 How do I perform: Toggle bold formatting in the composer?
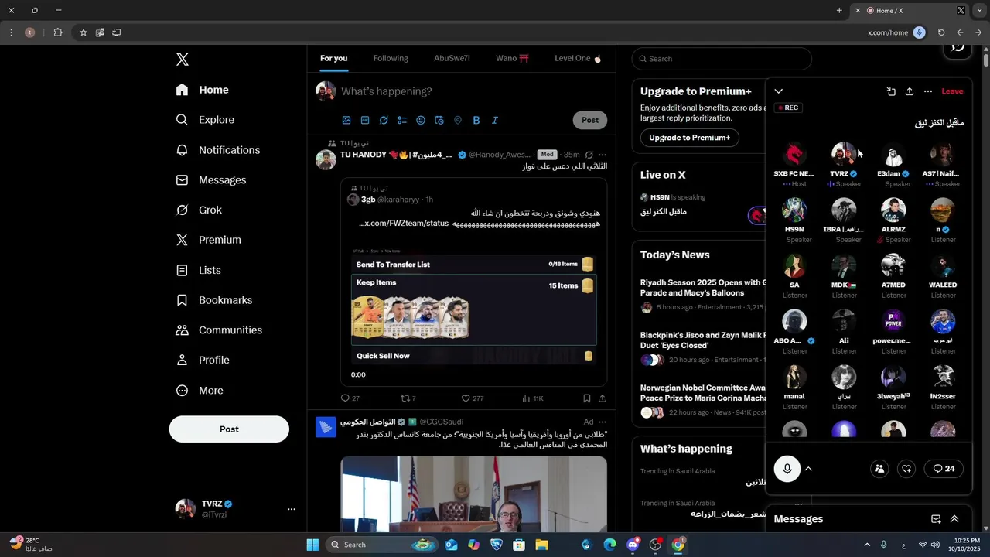(x=476, y=121)
